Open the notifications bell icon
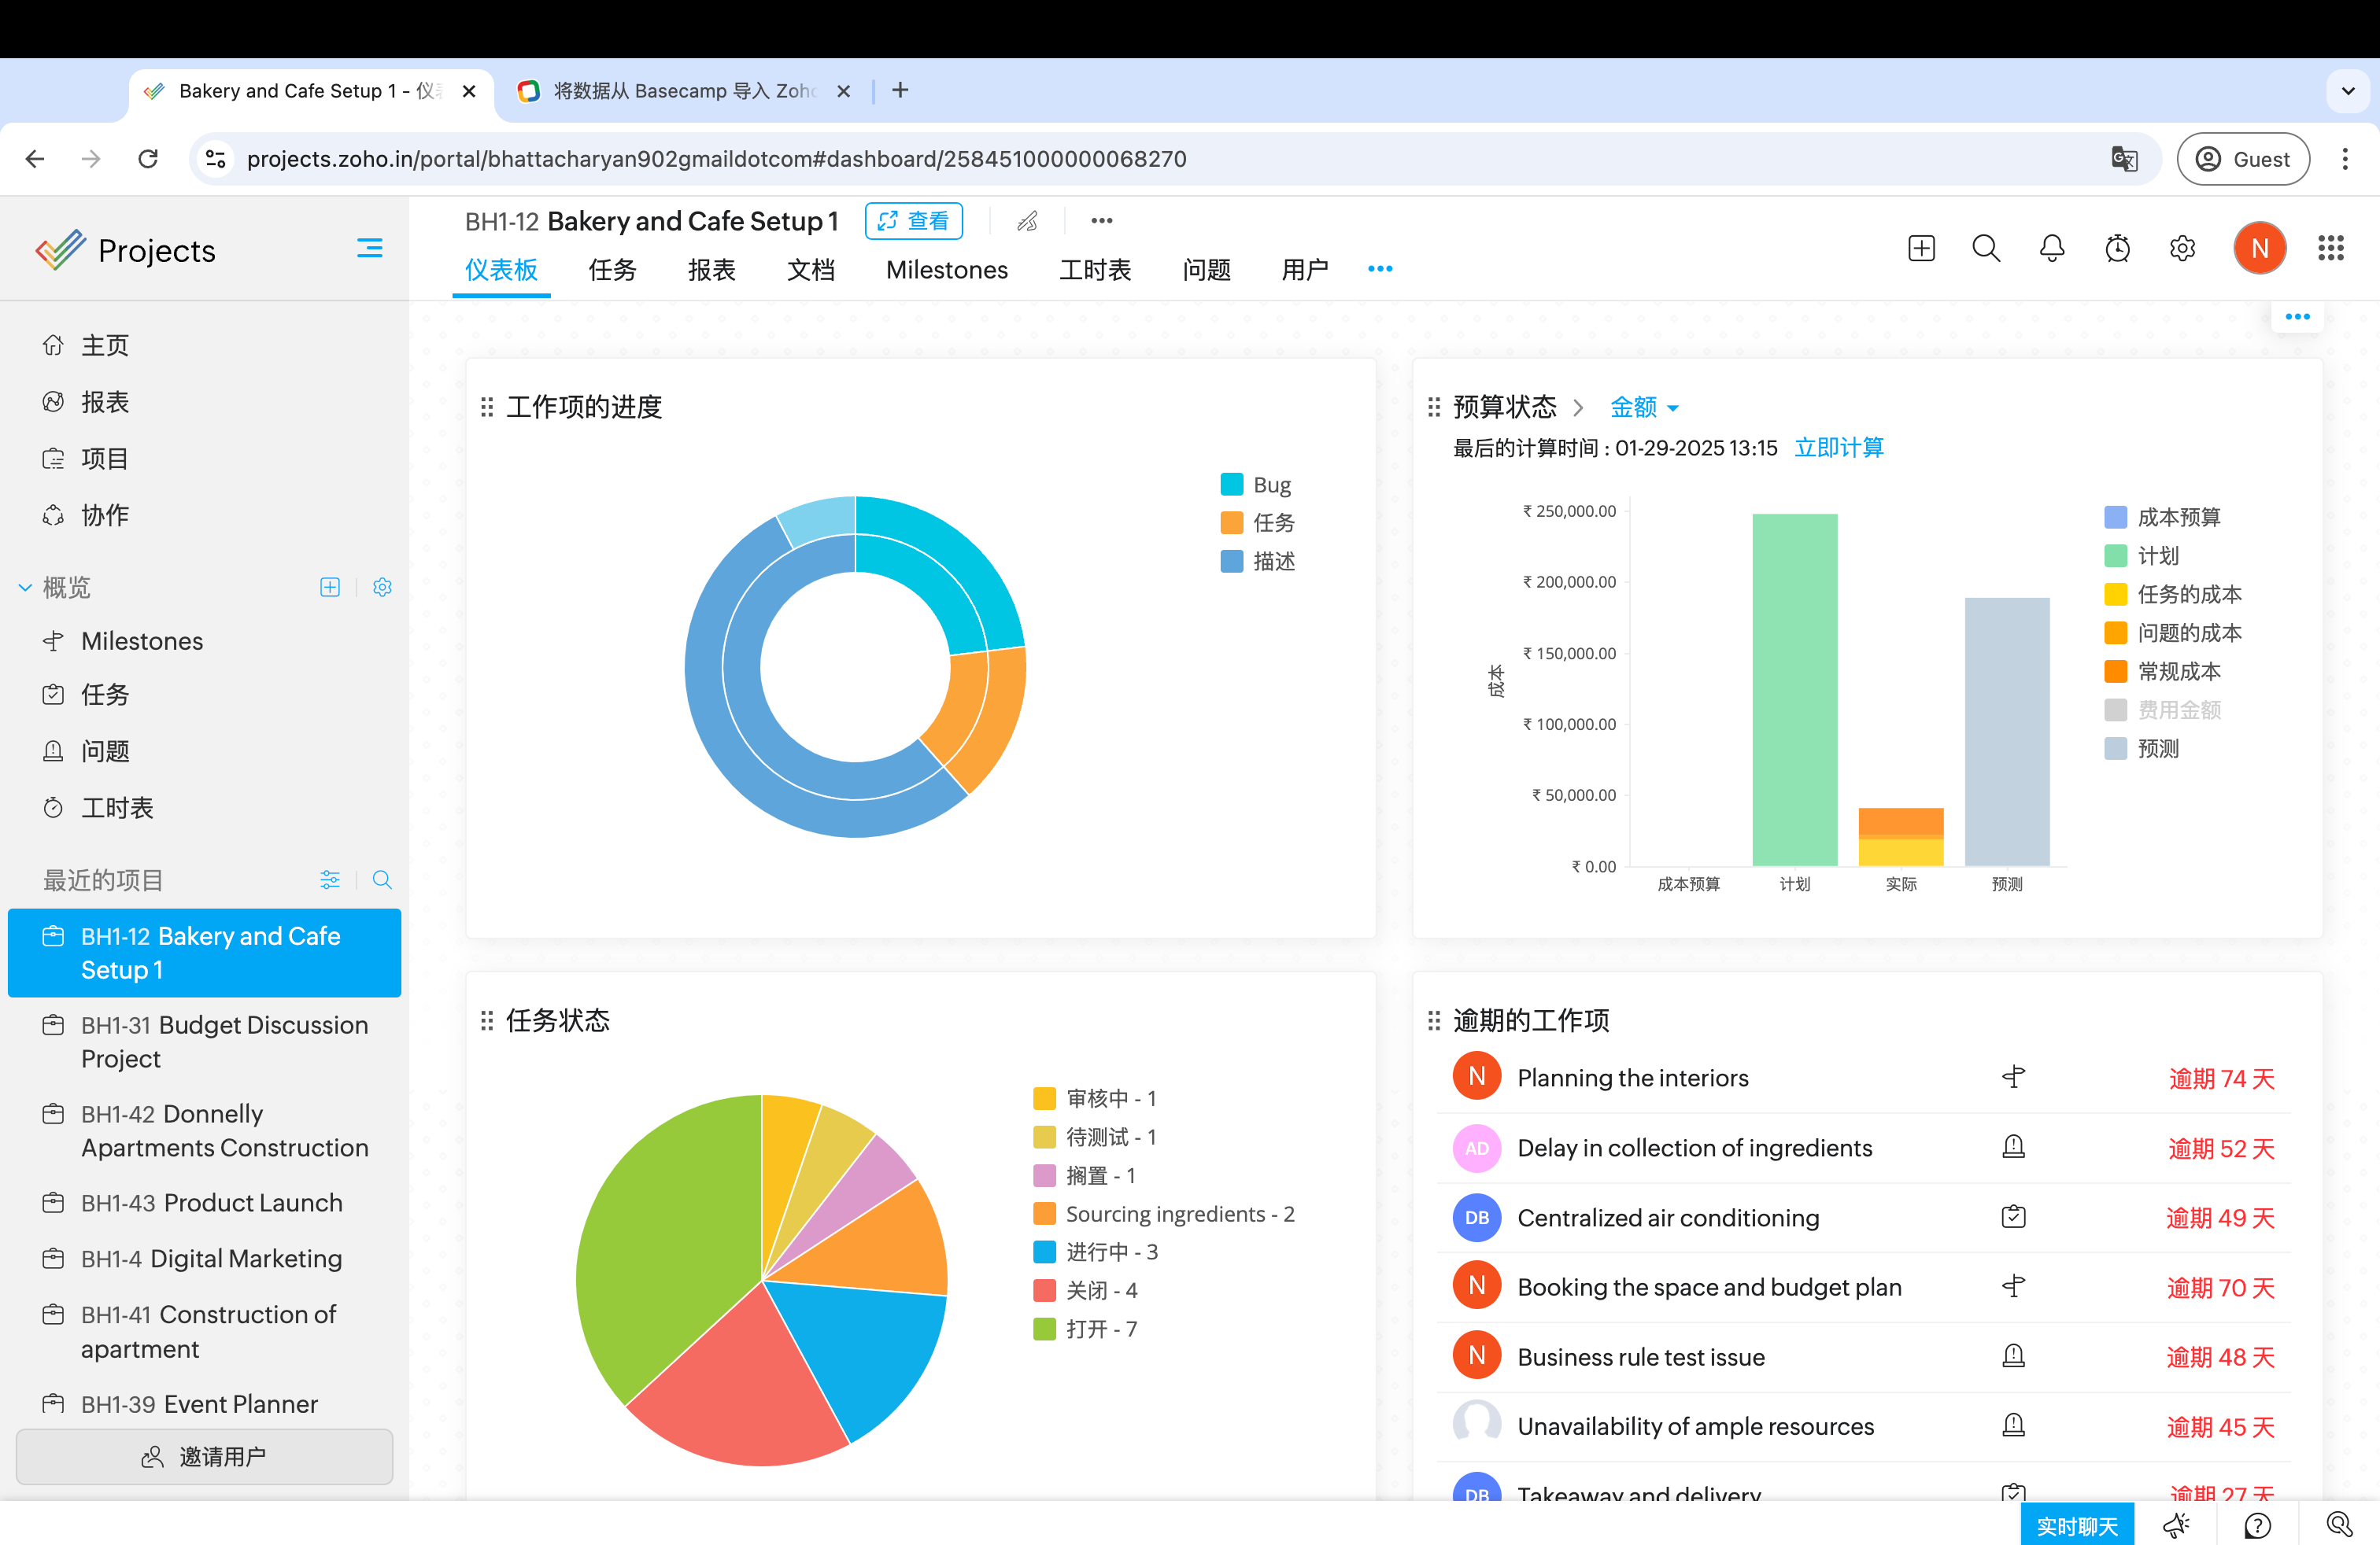Viewport: 2380px width, 1545px height. point(2051,249)
